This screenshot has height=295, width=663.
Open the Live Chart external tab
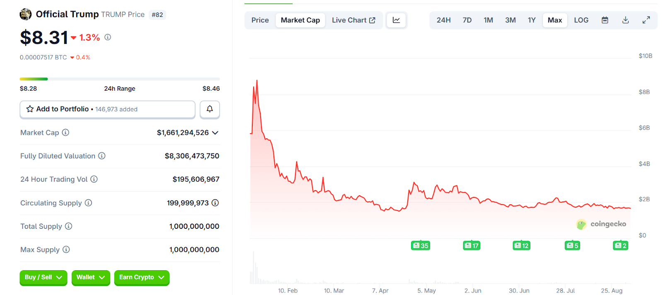[353, 20]
